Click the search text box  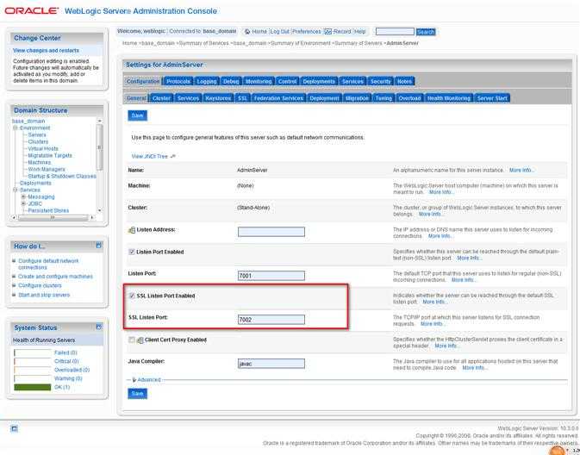(x=395, y=32)
